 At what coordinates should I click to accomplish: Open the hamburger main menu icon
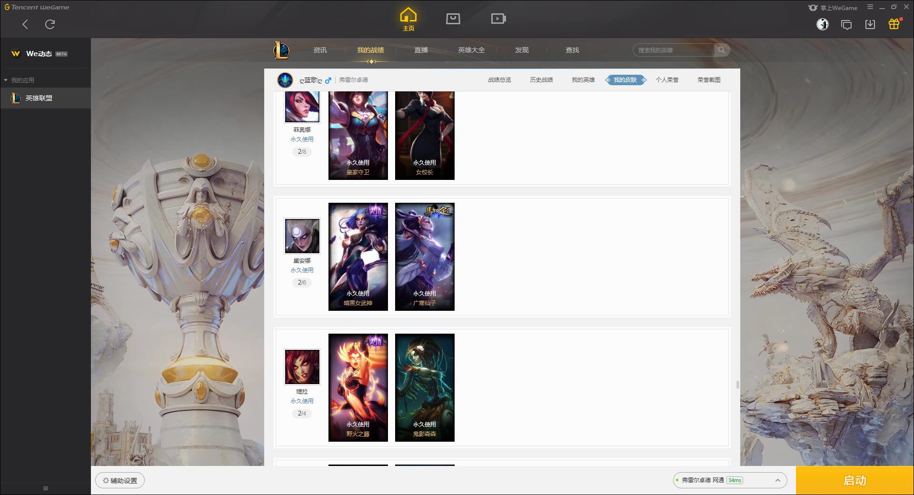[x=870, y=7]
